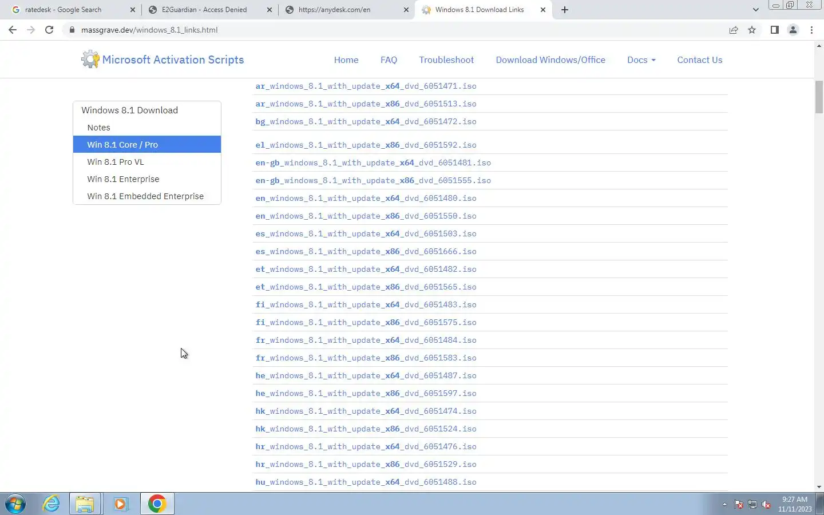Download ar x64 dvd_6051471 ISO
The height and width of the screenshot is (515, 824).
[x=366, y=86]
